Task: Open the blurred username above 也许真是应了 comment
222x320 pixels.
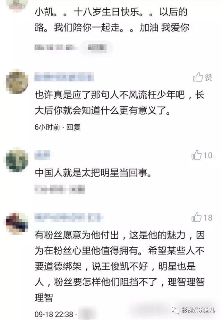Action: click(64, 77)
